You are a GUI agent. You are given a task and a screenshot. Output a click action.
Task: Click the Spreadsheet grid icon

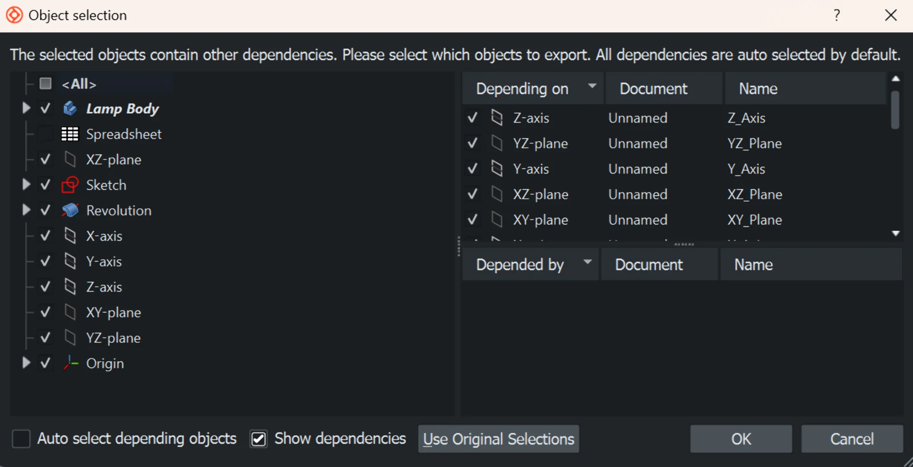[70, 134]
